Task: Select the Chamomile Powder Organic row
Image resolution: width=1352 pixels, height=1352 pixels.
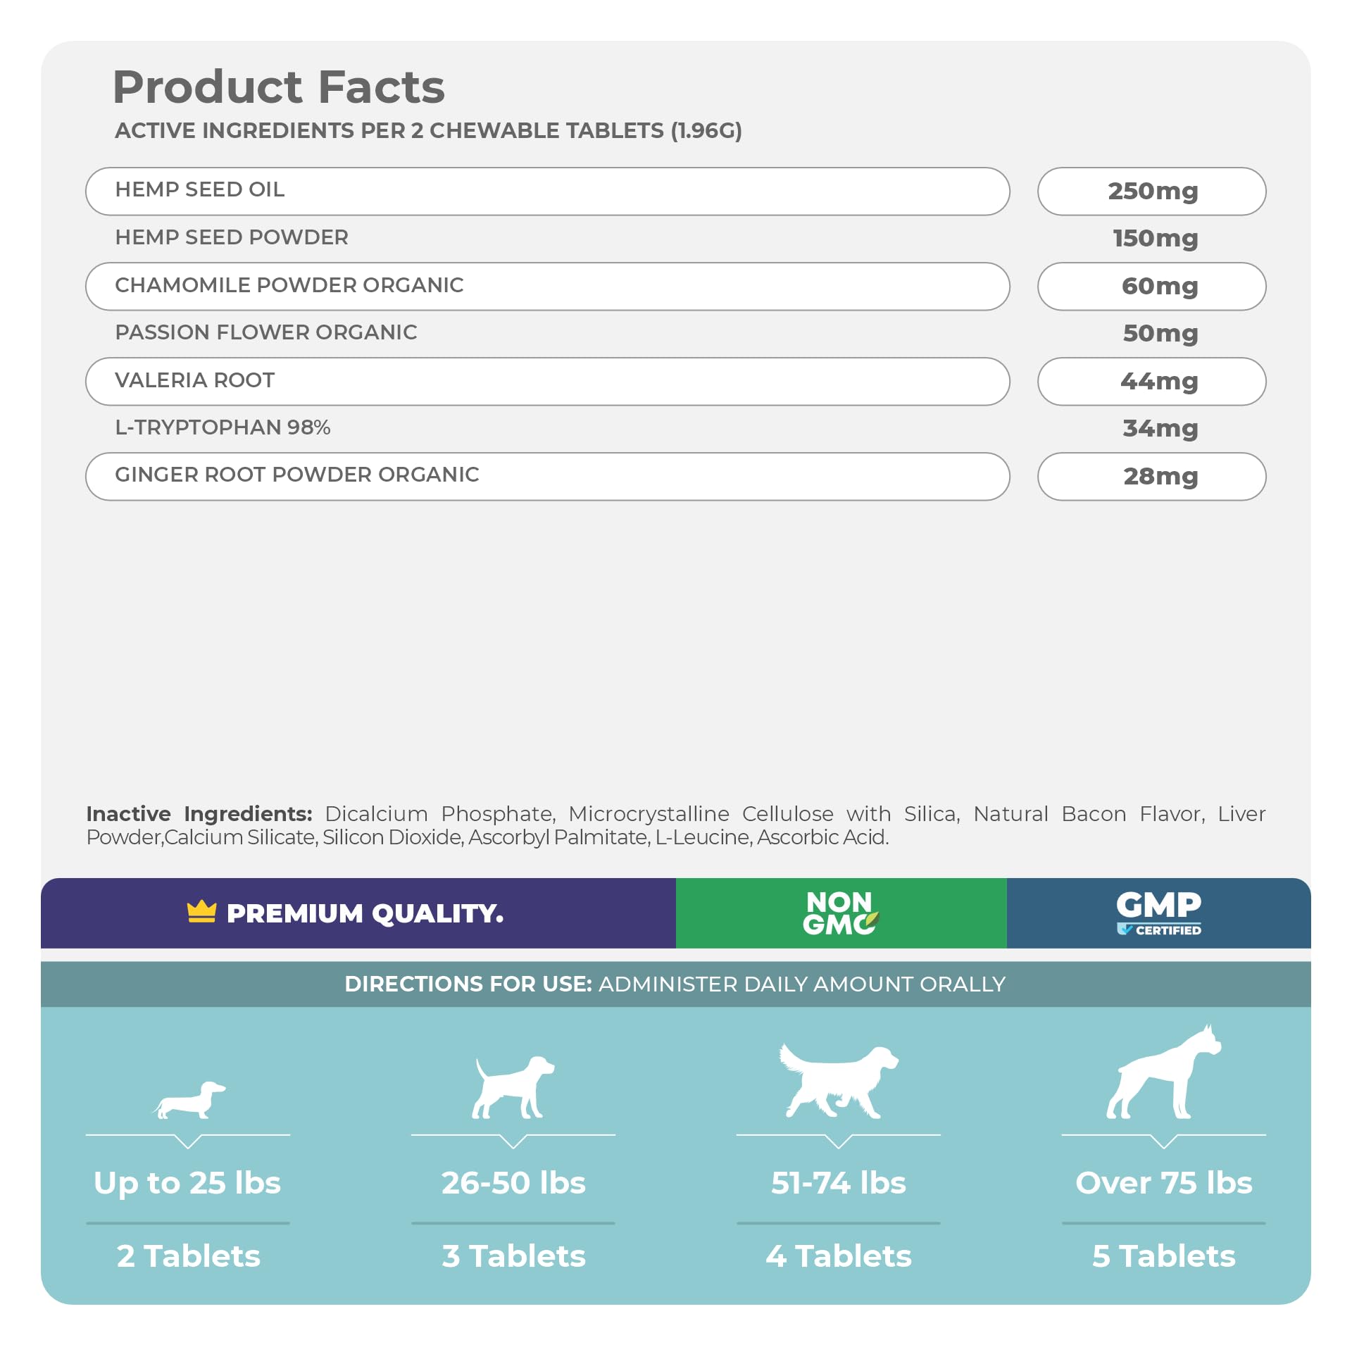Action: point(547,286)
